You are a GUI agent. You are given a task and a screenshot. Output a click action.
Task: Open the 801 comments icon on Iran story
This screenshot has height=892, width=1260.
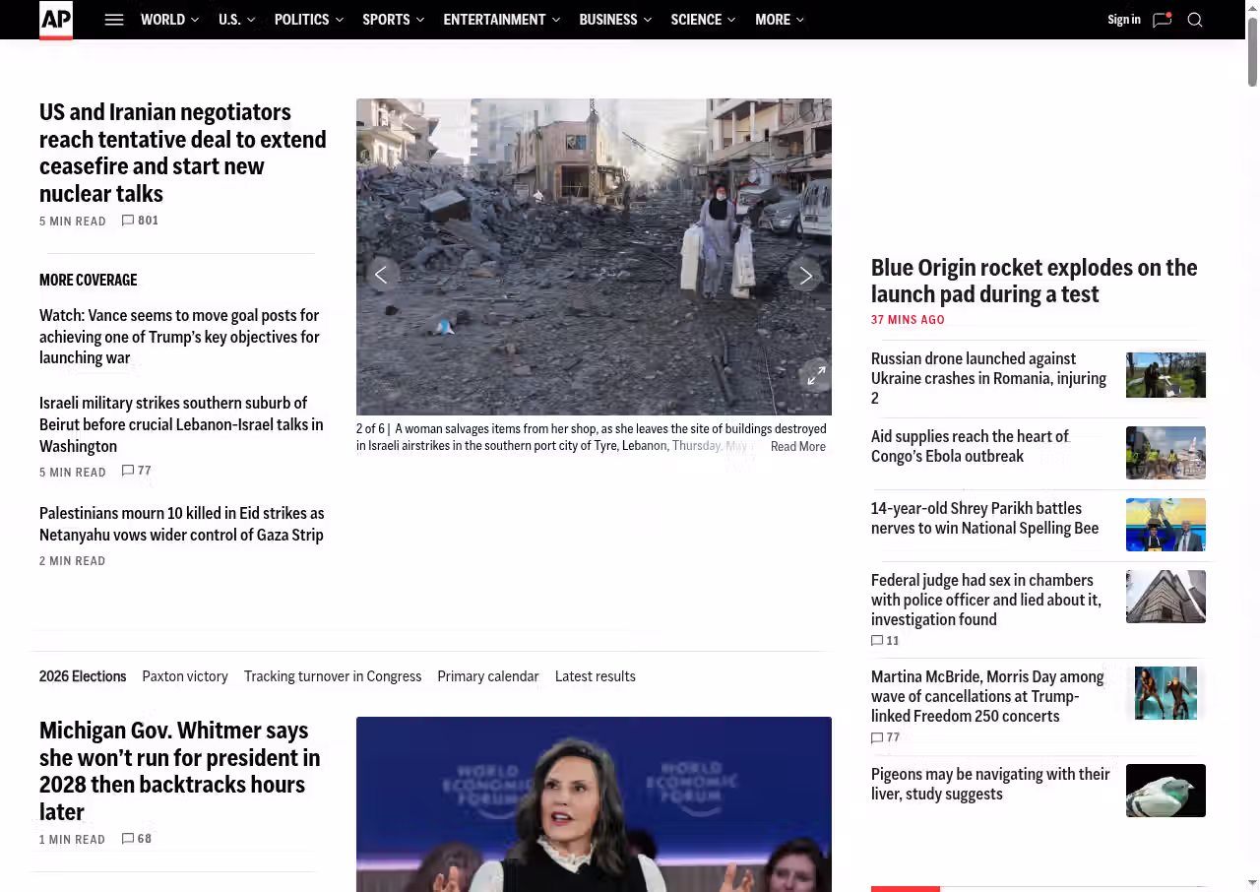140,221
